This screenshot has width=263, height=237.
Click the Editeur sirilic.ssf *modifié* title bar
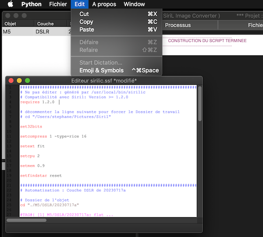click(104, 80)
